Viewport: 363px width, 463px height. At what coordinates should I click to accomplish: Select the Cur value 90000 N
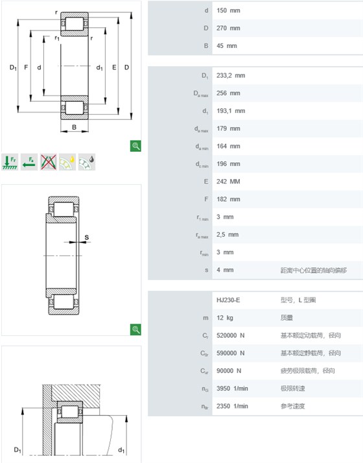(229, 371)
